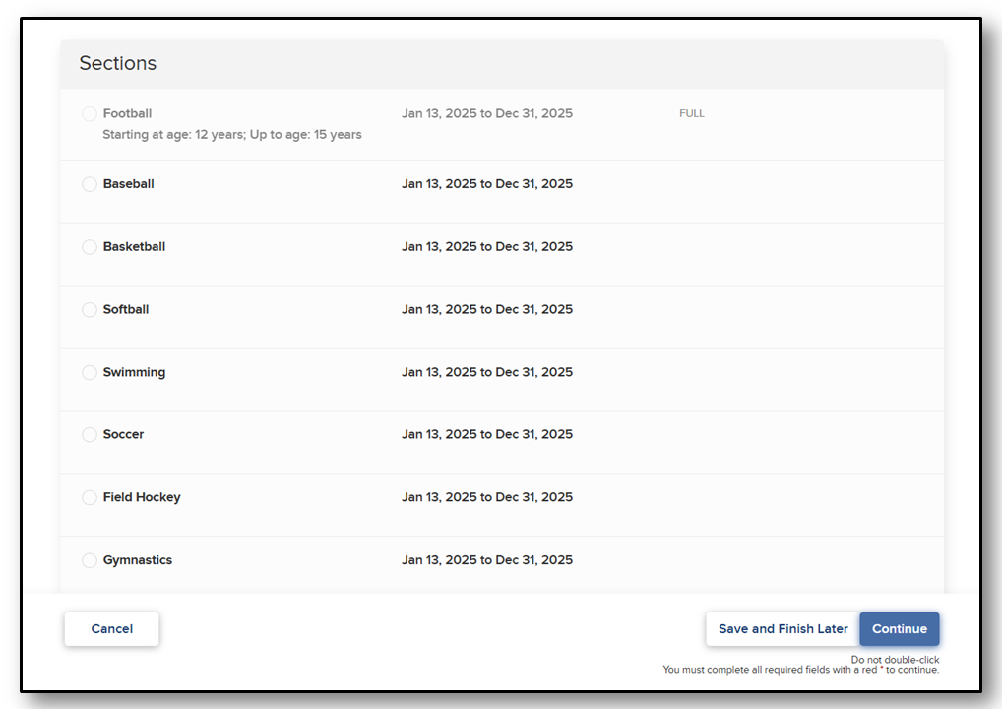Click the FULL status on Football

click(x=691, y=114)
